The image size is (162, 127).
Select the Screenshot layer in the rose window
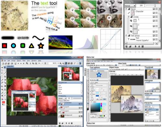click(x=70, y=104)
